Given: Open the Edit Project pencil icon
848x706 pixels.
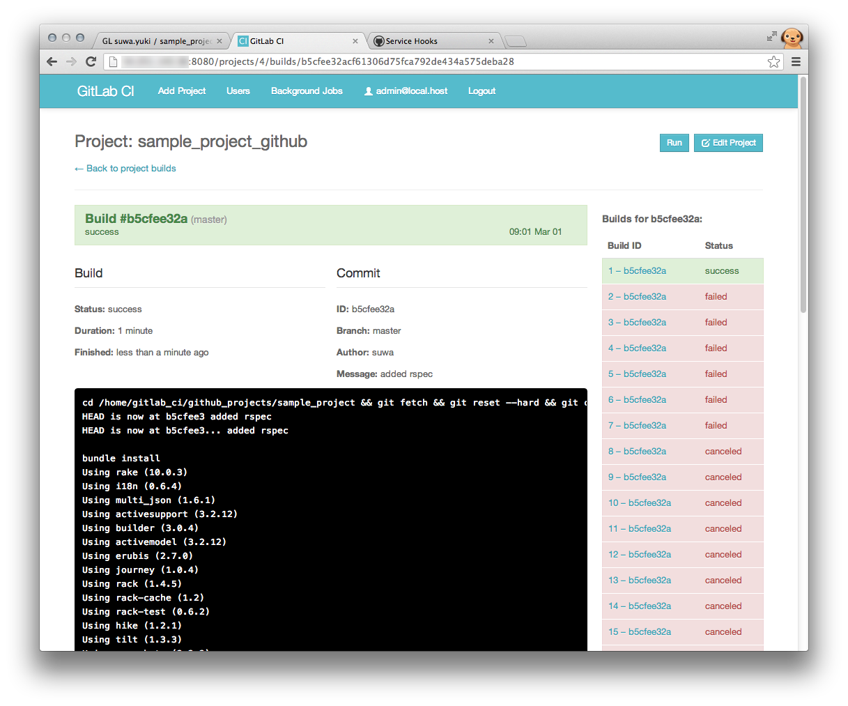Looking at the screenshot, I should pos(705,142).
